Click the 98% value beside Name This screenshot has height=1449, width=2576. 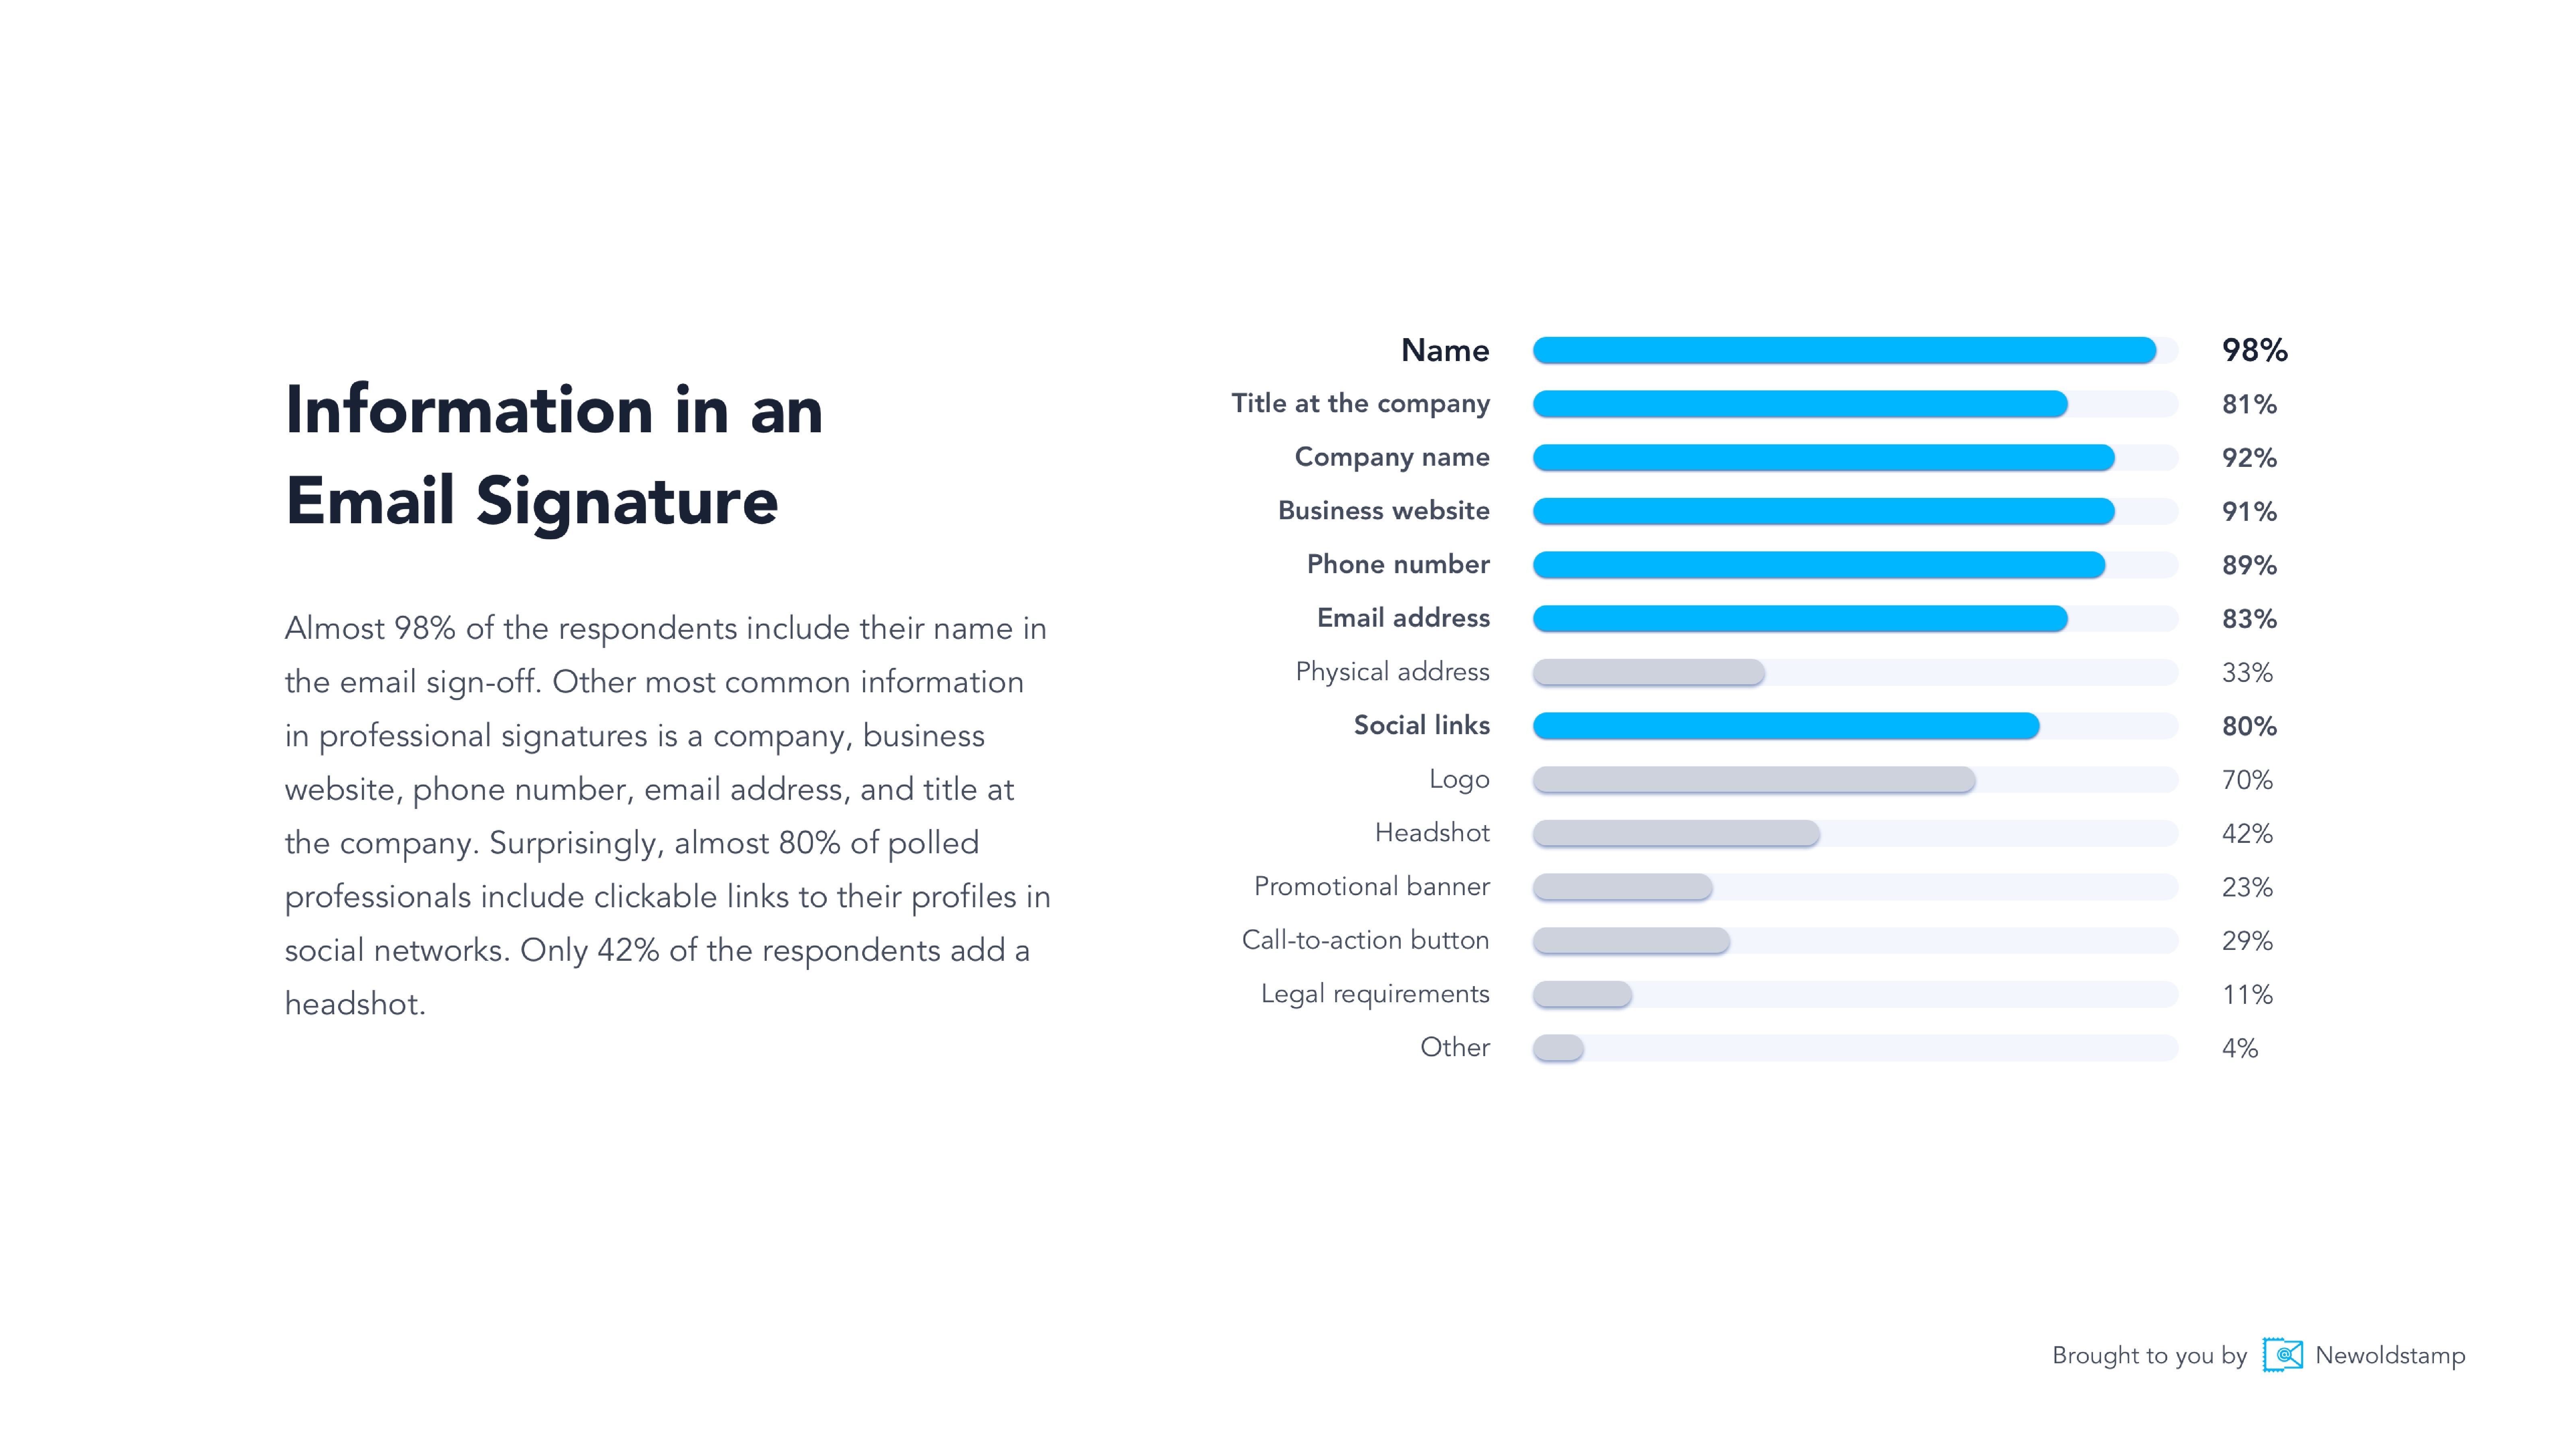pos(2254,350)
